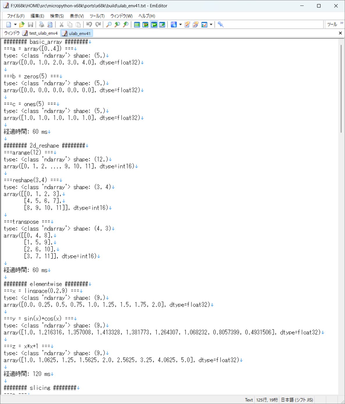Click the '===y = sin(x)+cos(x) ===' line
Screen dimensions: 345x404
coord(39,318)
